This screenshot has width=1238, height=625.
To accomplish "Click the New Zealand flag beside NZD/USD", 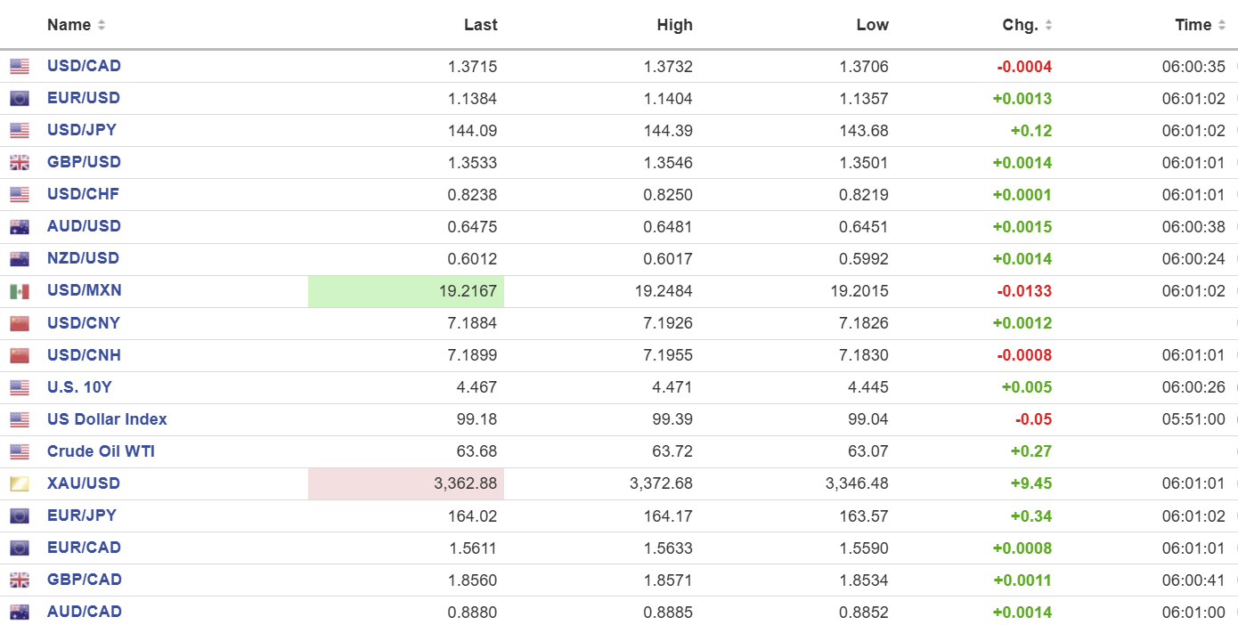I will point(20,258).
